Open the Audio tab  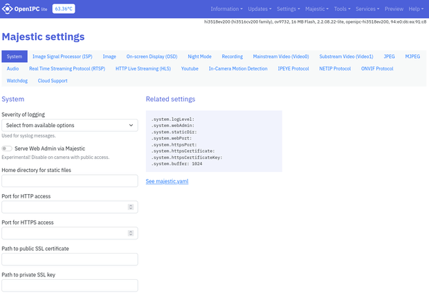(x=13, y=68)
